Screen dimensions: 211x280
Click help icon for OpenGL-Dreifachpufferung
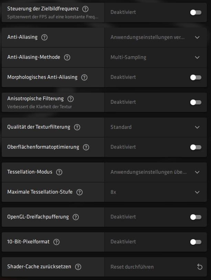[x=76, y=217]
